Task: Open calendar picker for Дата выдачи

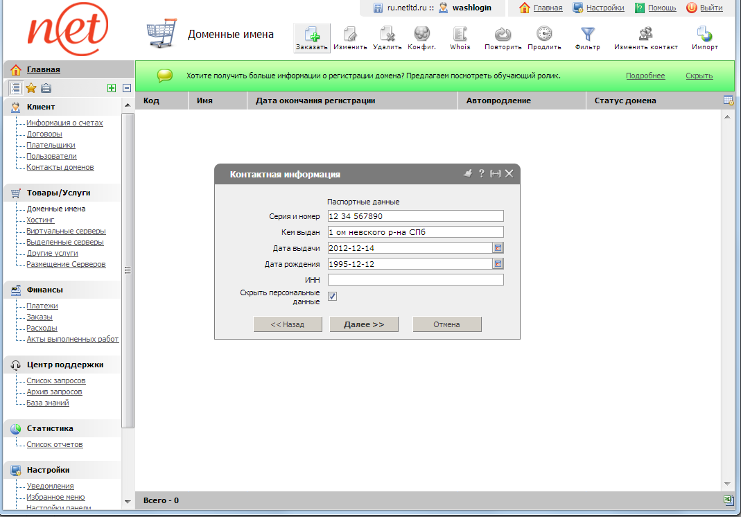Action: [498, 247]
